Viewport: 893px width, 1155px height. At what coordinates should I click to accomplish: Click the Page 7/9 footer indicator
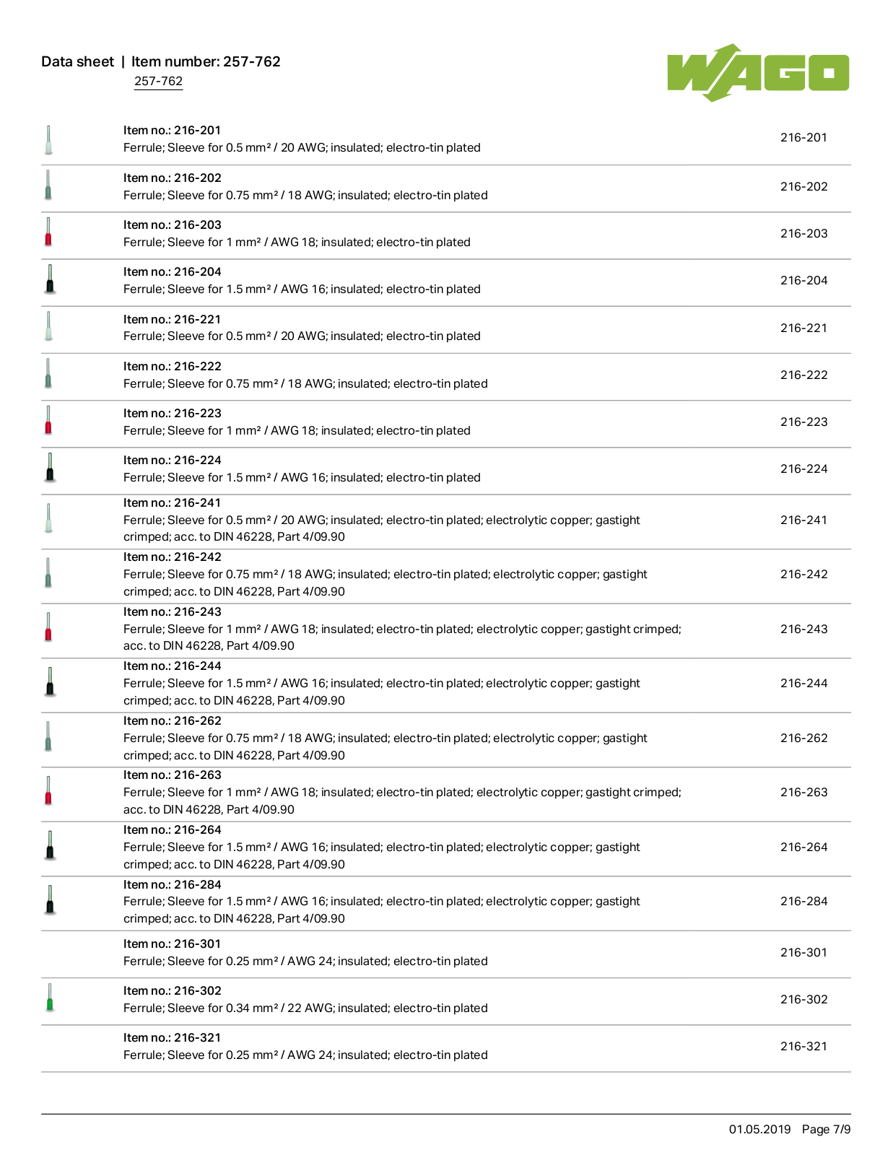[826, 1130]
